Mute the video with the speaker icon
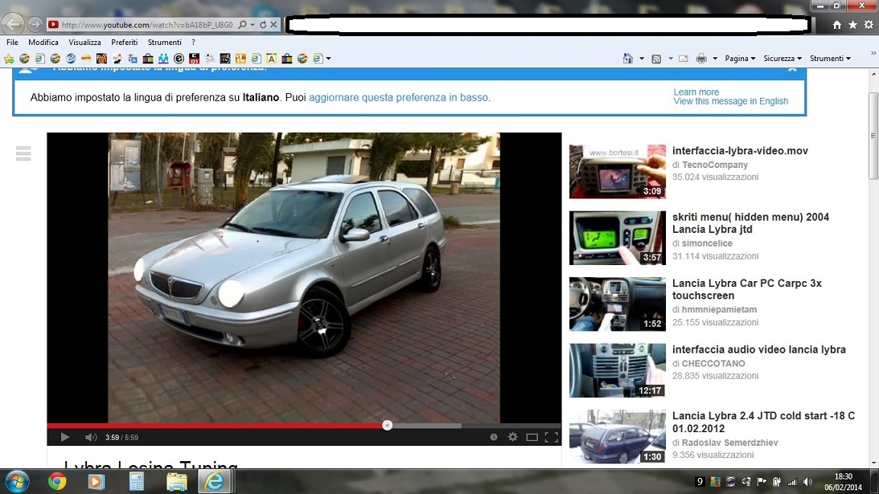 [91, 437]
